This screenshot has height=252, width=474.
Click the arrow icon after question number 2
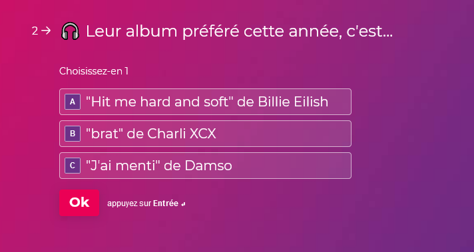[x=46, y=31]
